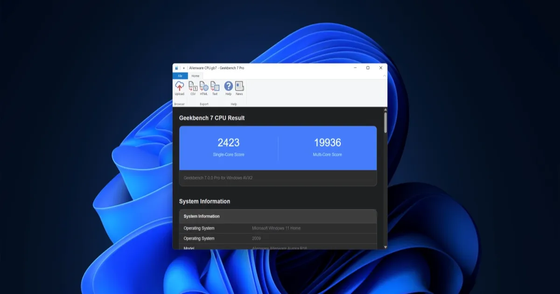Export the result as HTML
This screenshot has height=294, width=560.
[204, 89]
